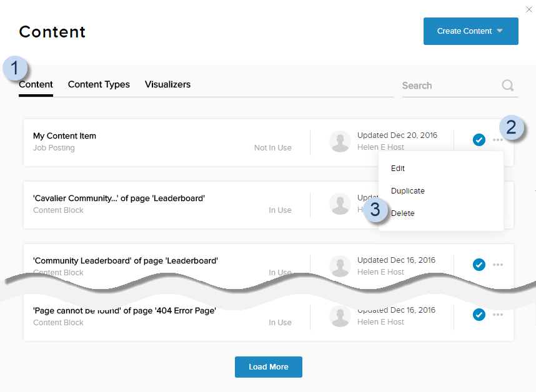Image resolution: width=536 pixels, height=392 pixels.
Task: Open 'Cavalier Community...' content block title
Action: [x=119, y=198]
